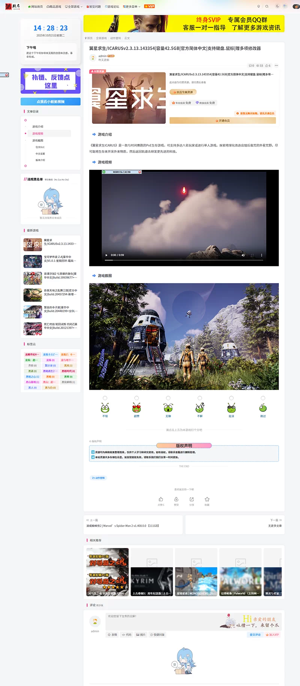Viewport: 300px width, 686px height.
Task: Jump to 游戏截图 in article outline
Action: [x=38, y=140]
